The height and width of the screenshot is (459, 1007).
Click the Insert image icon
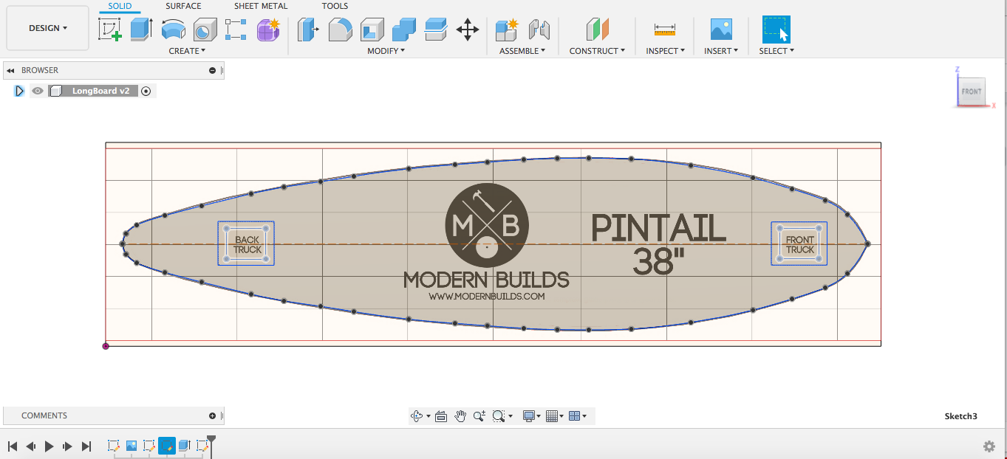click(x=721, y=30)
